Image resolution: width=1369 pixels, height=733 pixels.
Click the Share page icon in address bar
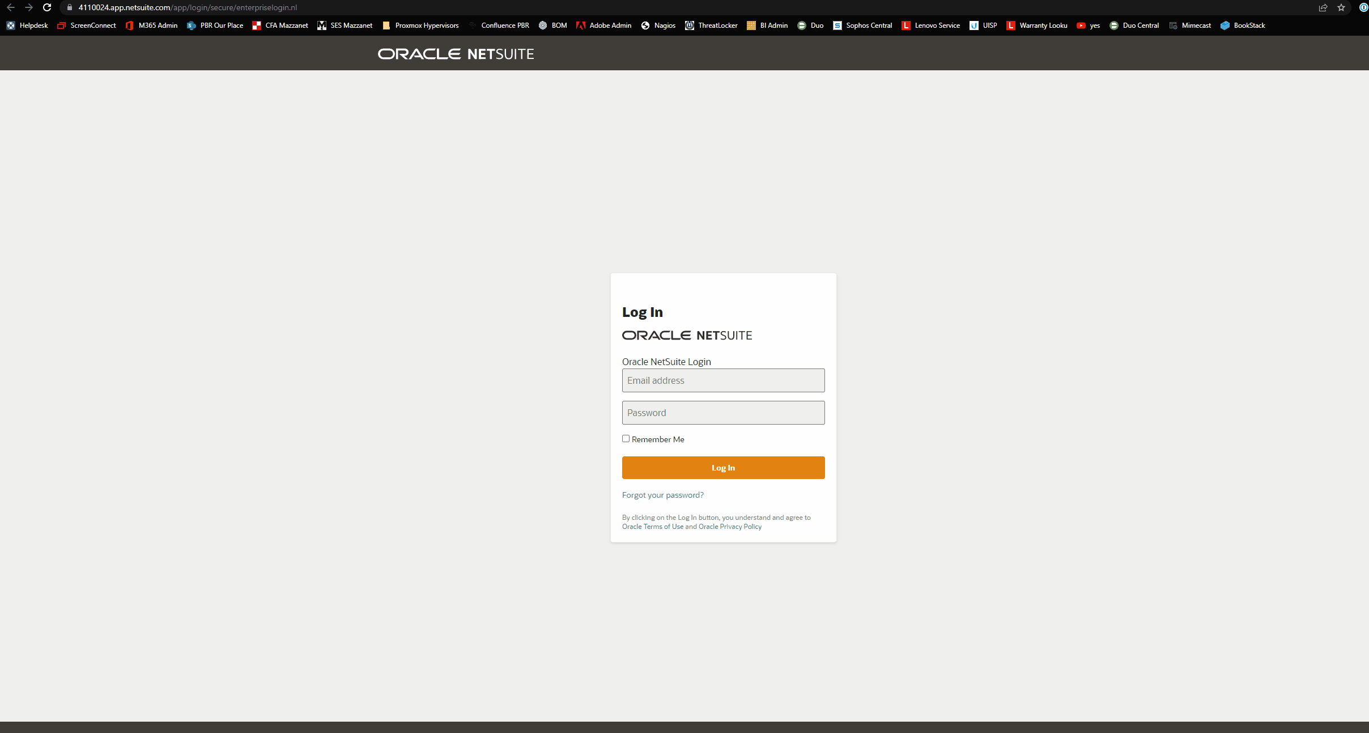coord(1323,7)
